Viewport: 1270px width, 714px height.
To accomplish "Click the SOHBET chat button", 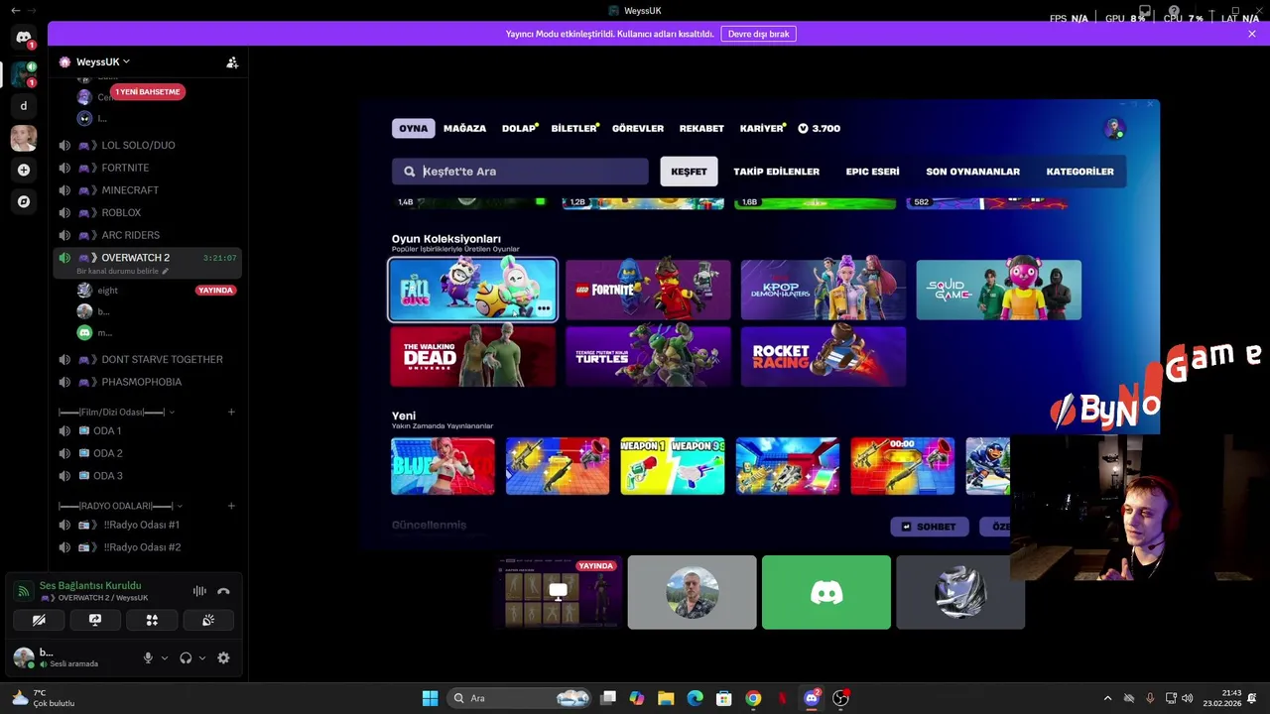I will (x=930, y=527).
